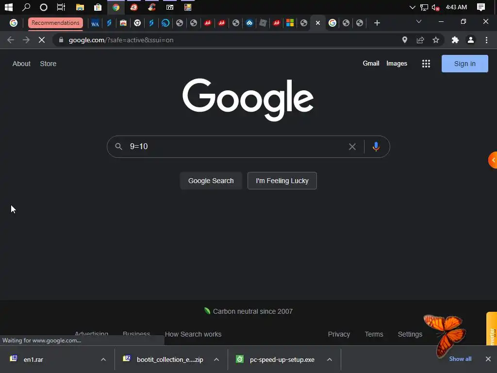
Task: Click the muted volume tray icon
Action: [x=435, y=7]
